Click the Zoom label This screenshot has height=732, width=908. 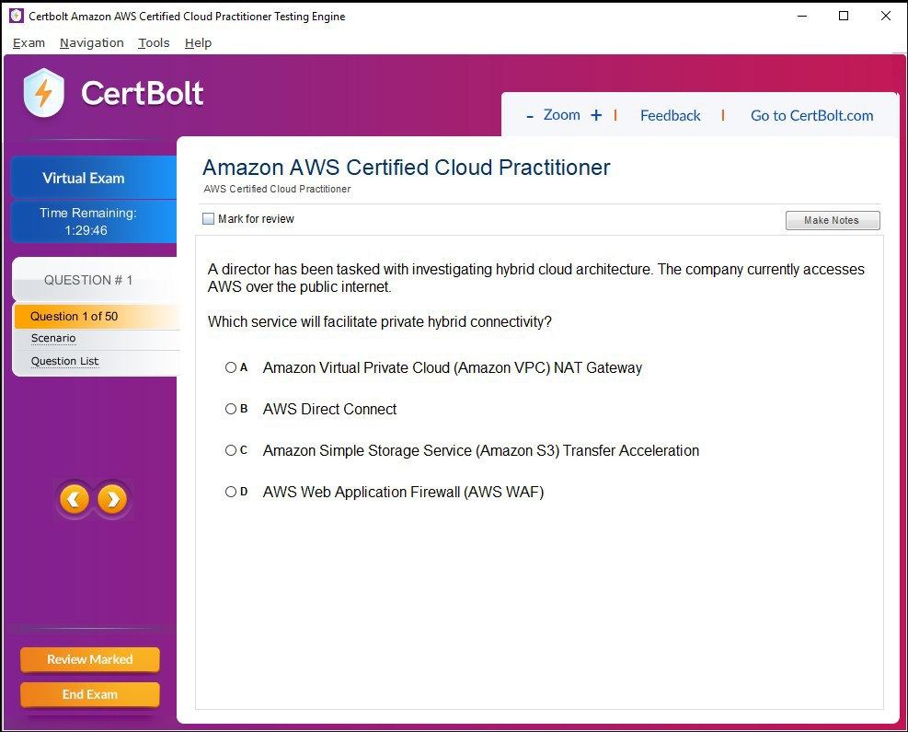coord(562,115)
